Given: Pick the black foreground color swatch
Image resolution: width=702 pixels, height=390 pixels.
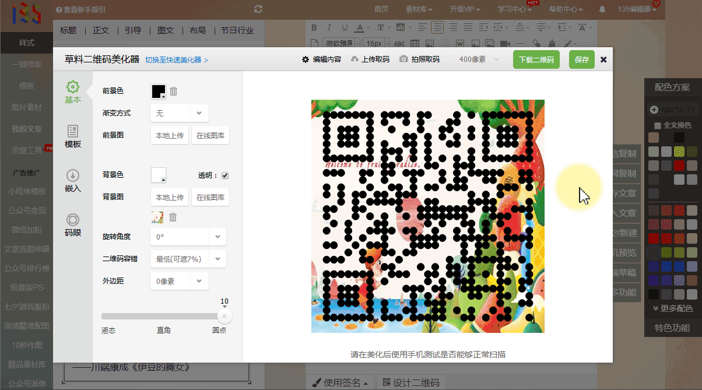Looking at the screenshot, I should (159, 92).
